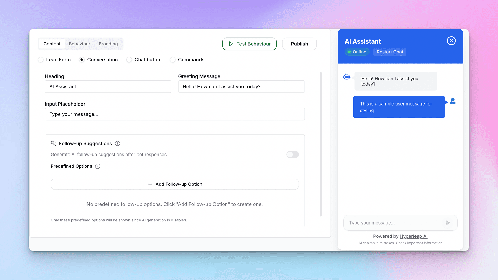The width and height of the screenshot is (498, 280).
Task: Click the chat's Type your message field
Action: (384, 223)
